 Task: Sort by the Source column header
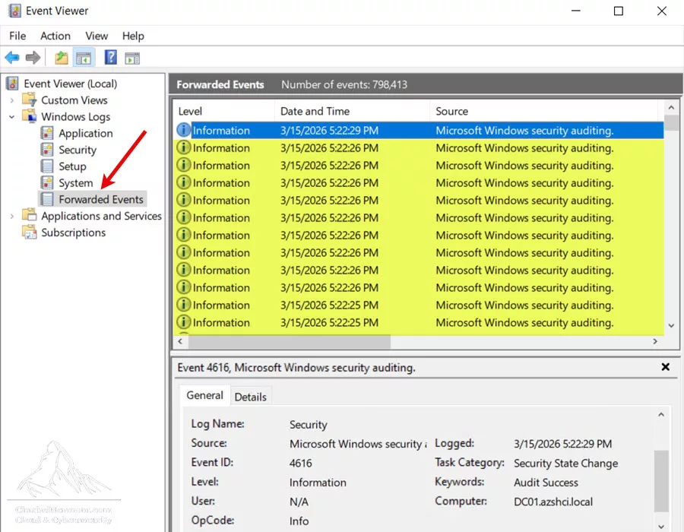point(543,111)
